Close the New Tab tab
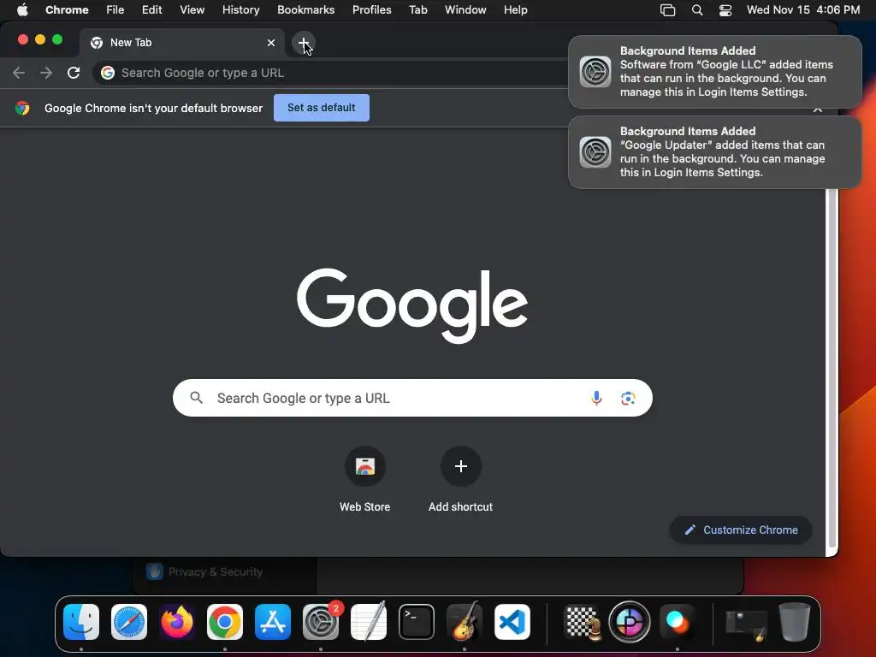Image resolution: width=876 pixels, height=657 pixels. 271,43
